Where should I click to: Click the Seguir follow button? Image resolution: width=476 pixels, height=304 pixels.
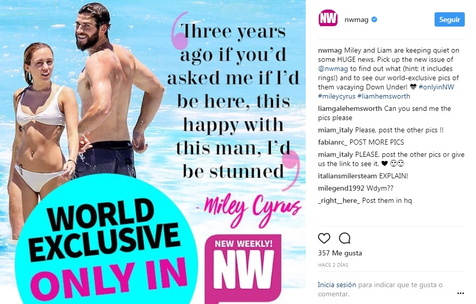449,19
